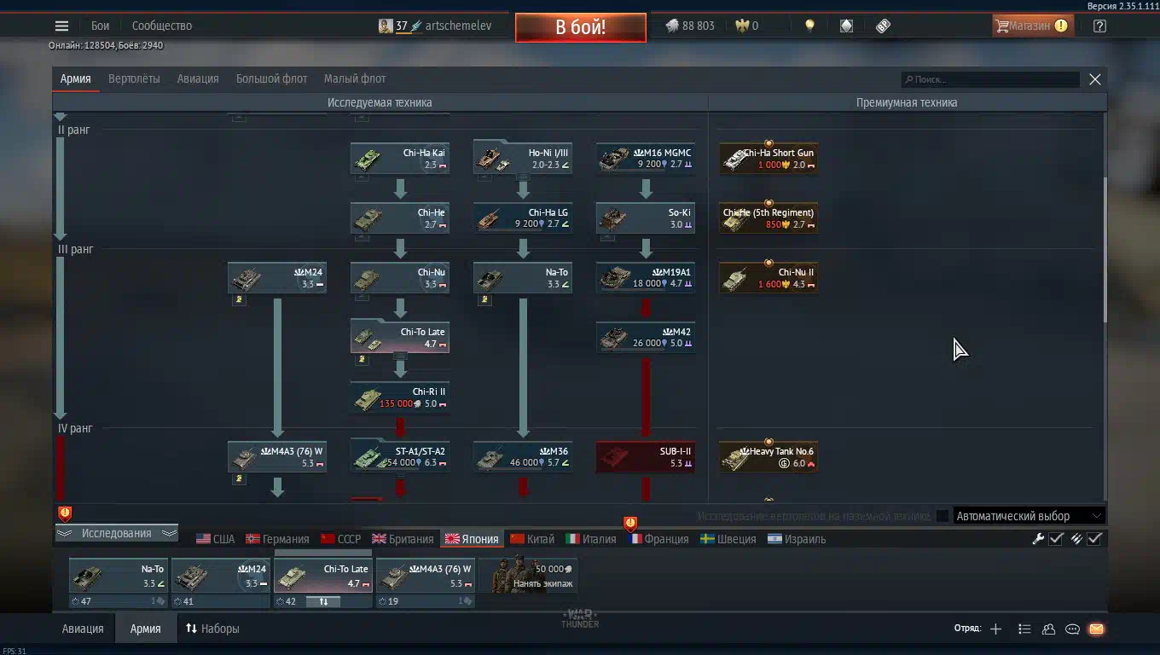This screenshot has height=655, width=1160.
Task: Select the So-Ki vehicle card
Action: coord(646,218)
